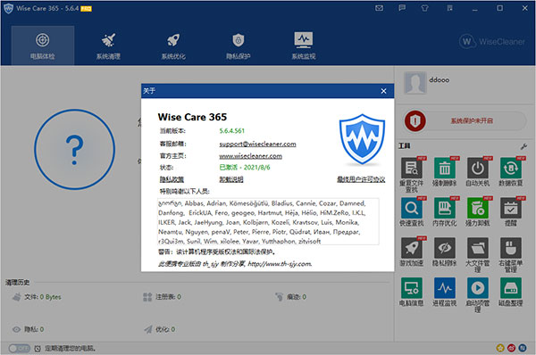Click the WiseCleaner logo in header

(491, 42)
